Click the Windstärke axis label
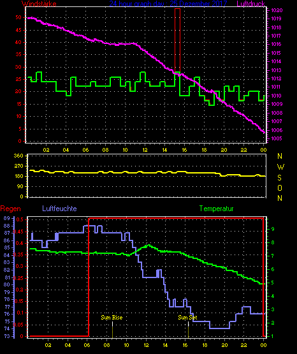The width and height of the screenshot is (297, 354). tap(39, 4)
